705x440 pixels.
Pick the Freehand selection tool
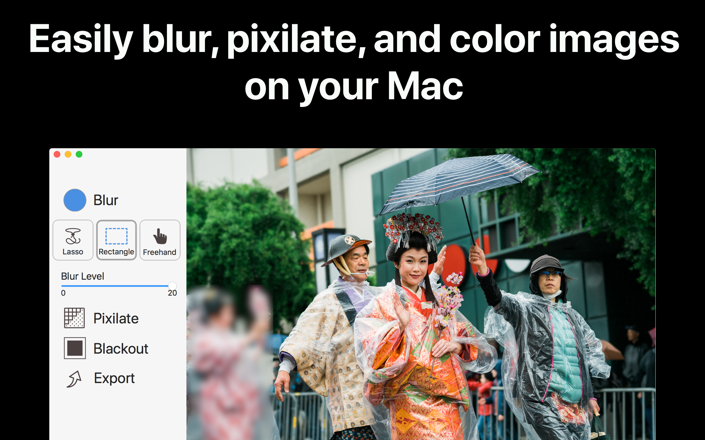(x=160, y=240)
